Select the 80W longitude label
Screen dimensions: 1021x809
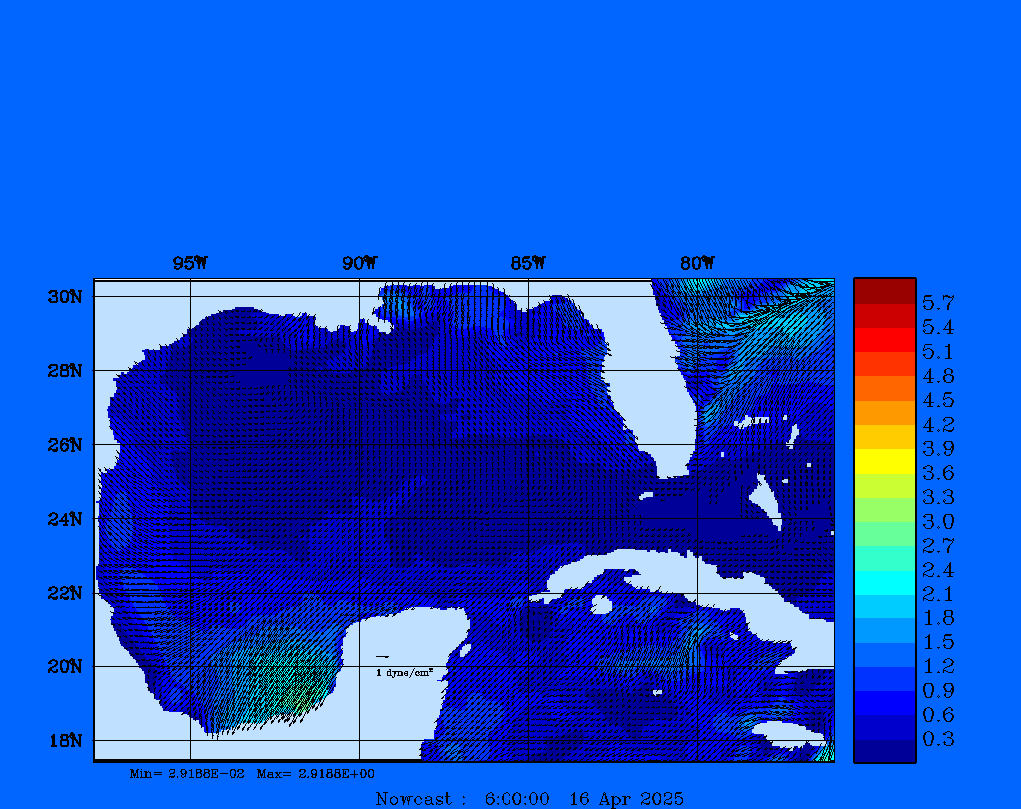697,263
